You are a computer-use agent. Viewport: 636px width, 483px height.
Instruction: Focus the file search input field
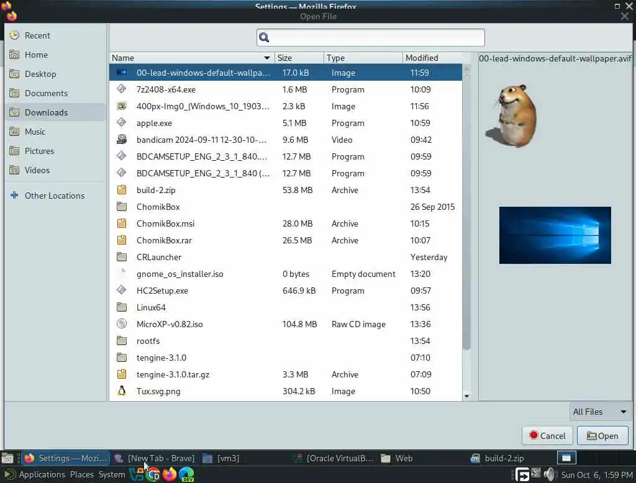coord(370,38)
